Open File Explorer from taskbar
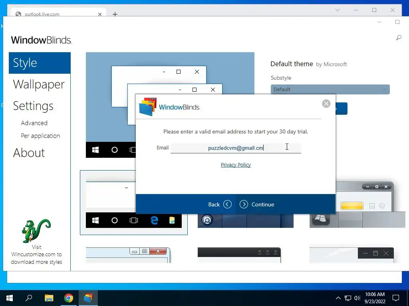Image resolution: width=409 pixels, height=306 pixels. 49,298
